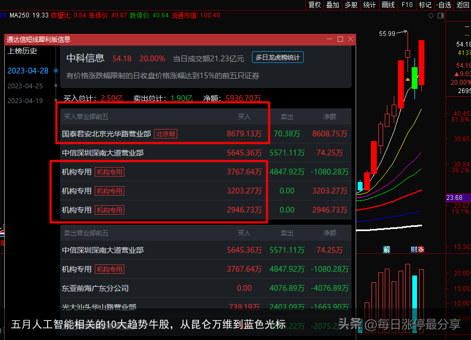Click the 叠加 toolbar button
This screenshot has height=340, width=471.
333,5
